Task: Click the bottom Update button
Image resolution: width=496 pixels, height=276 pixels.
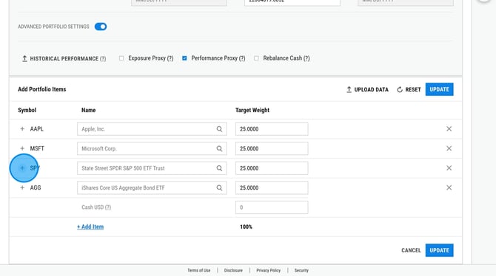Action: pyautogui.click(x=439, y=250)
